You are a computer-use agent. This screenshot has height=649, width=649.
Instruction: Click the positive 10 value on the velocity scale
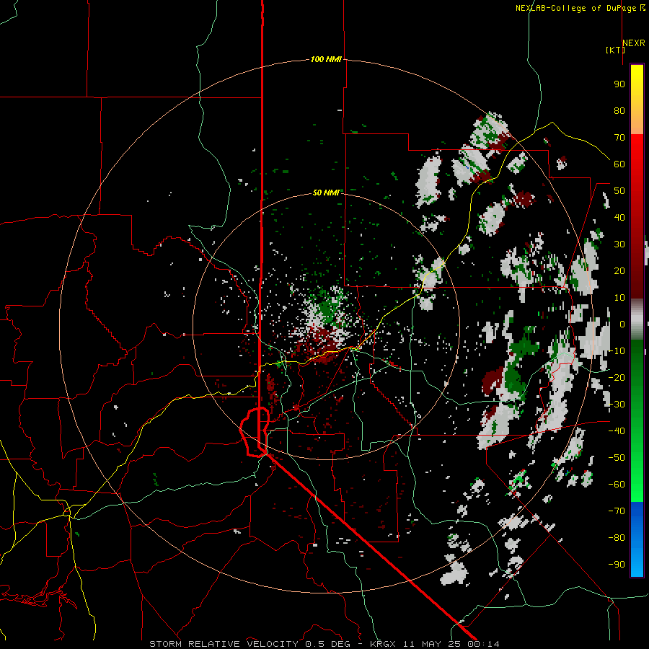pyautogui.click(x=619, y=298)
